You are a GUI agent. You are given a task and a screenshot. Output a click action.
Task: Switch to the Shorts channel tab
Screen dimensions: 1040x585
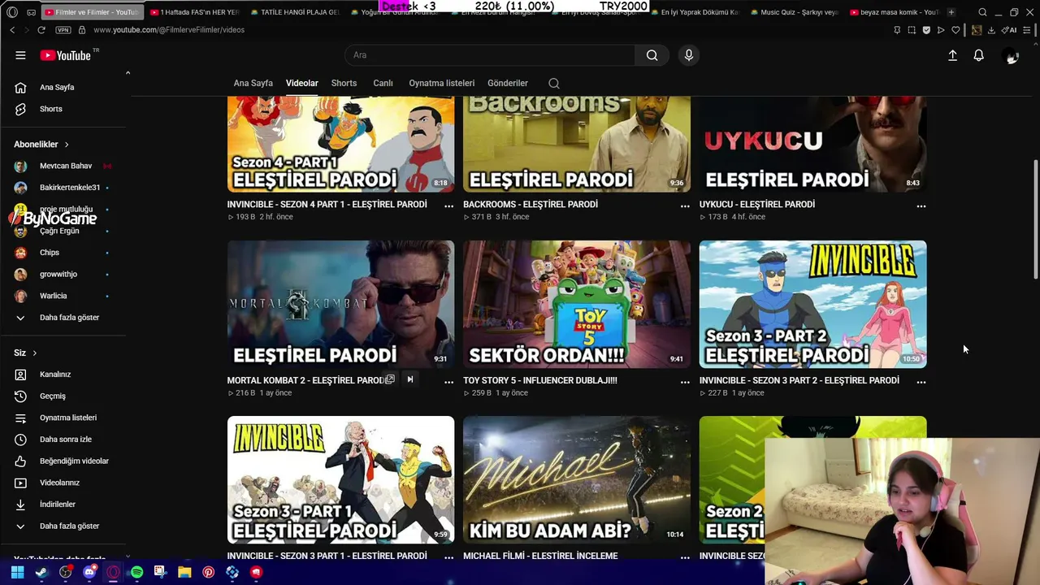coord(344,83)
